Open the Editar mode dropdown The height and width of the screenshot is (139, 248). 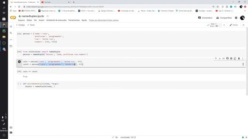[x=234, y=25]
